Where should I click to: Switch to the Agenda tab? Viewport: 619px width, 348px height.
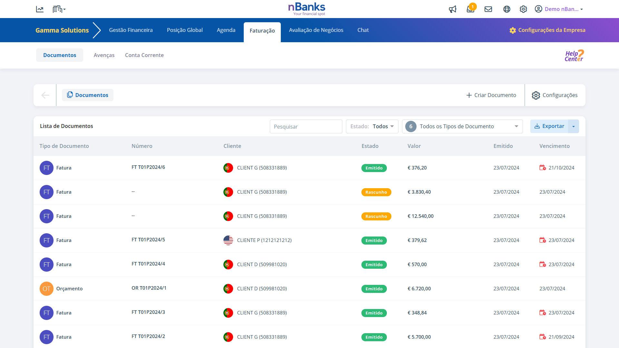coord(226,30)
